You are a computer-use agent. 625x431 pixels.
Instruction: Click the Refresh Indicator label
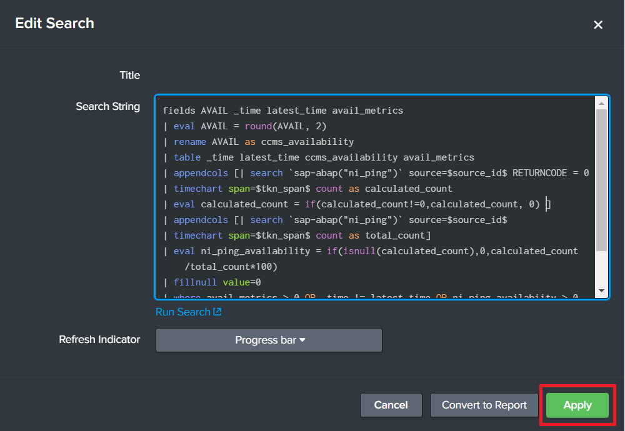click(99, 339)
